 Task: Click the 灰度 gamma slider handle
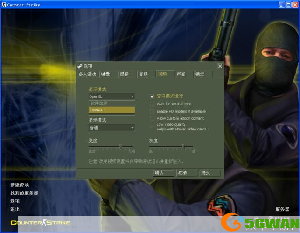[183, 147]
